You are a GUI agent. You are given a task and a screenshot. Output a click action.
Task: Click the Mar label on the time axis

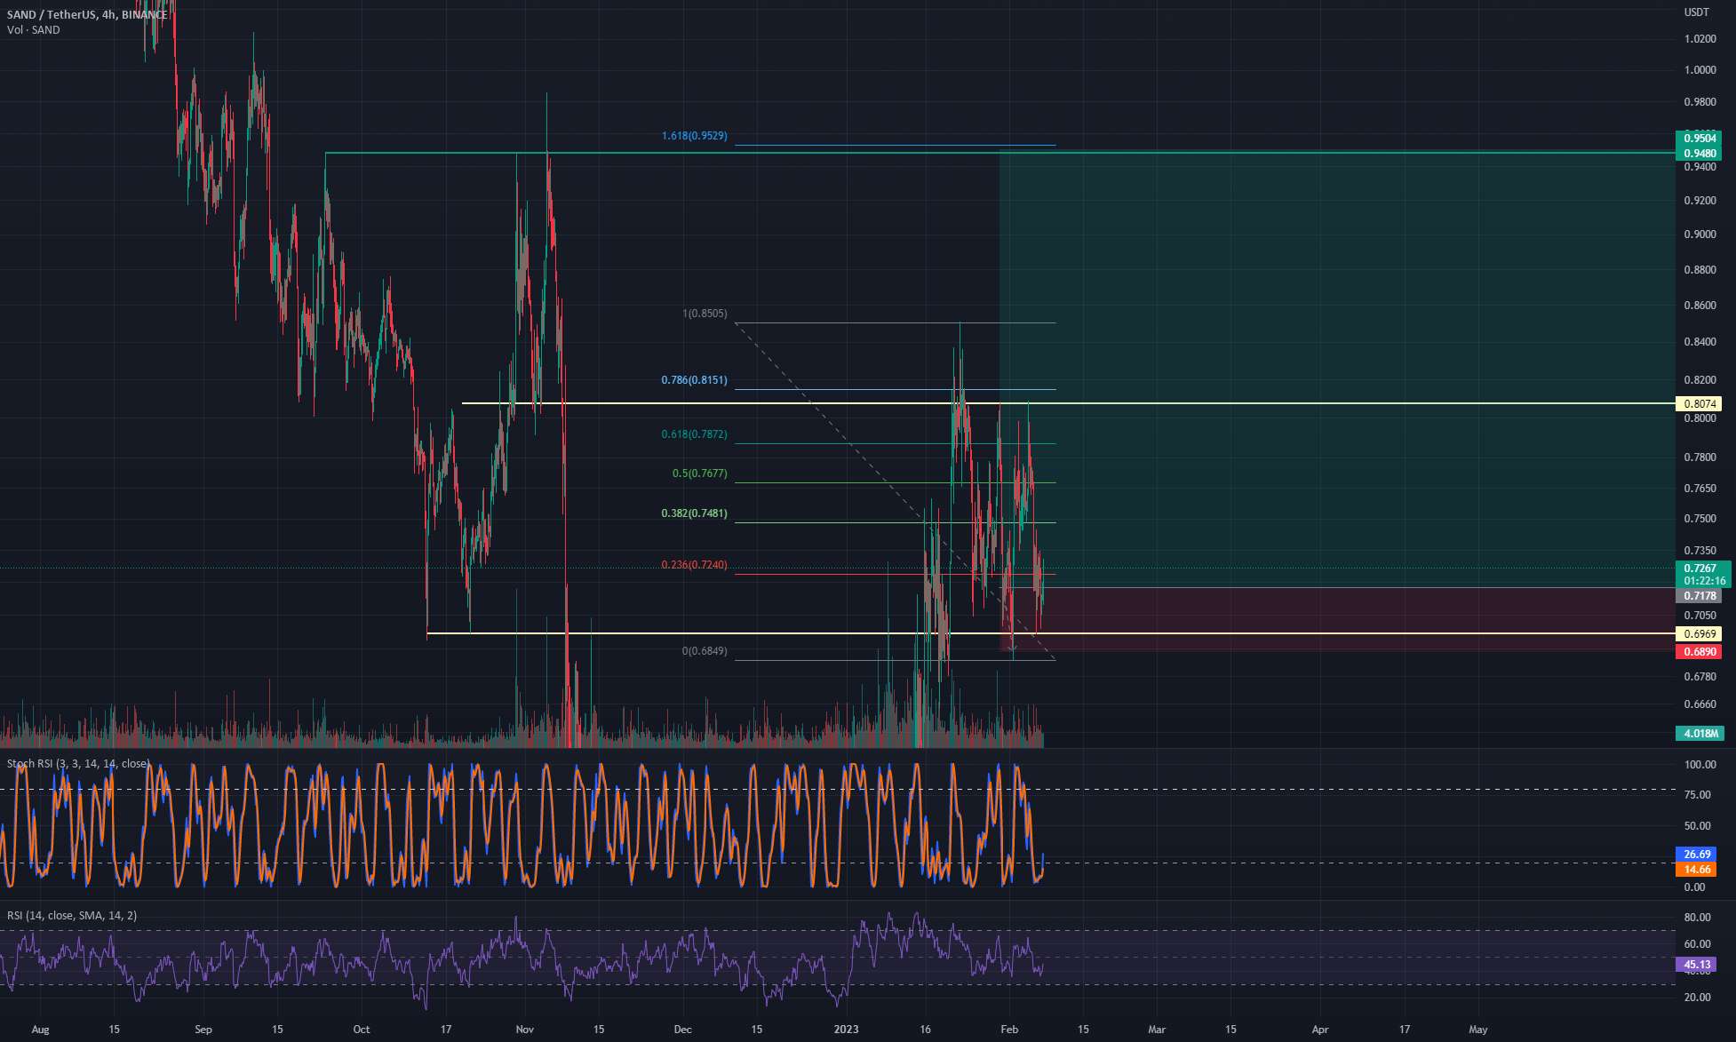click(x=1157, y=1030)
